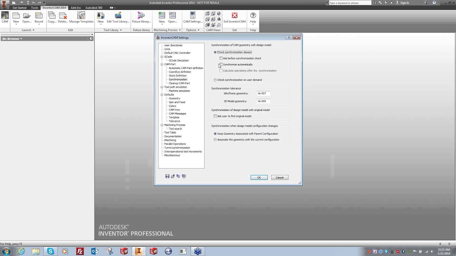Click the Sign In link

tap(405, 3)
